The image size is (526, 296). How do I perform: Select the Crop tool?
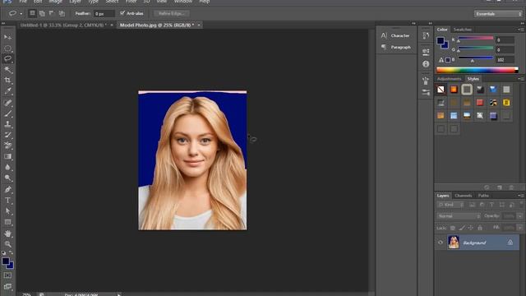(7, 81)
